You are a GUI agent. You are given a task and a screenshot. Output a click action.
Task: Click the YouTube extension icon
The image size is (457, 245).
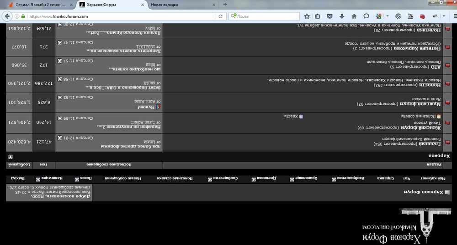(410, 16)
